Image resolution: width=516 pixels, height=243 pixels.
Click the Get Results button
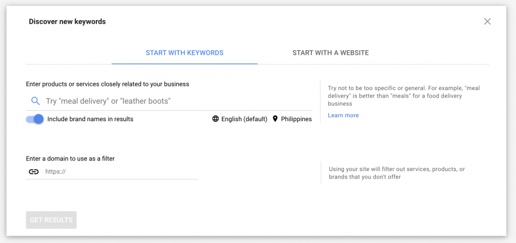tap(51, 220)
